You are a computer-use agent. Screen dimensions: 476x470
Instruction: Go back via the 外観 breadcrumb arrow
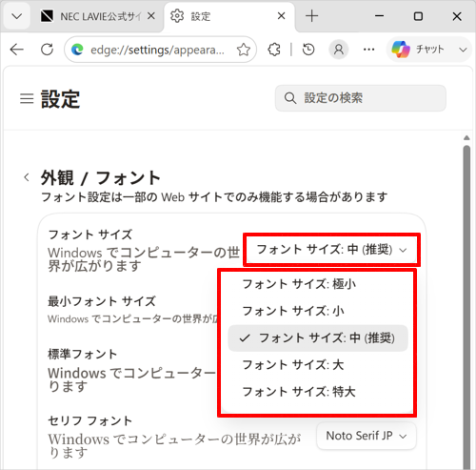pyautogui.click(x=27, y=177)
